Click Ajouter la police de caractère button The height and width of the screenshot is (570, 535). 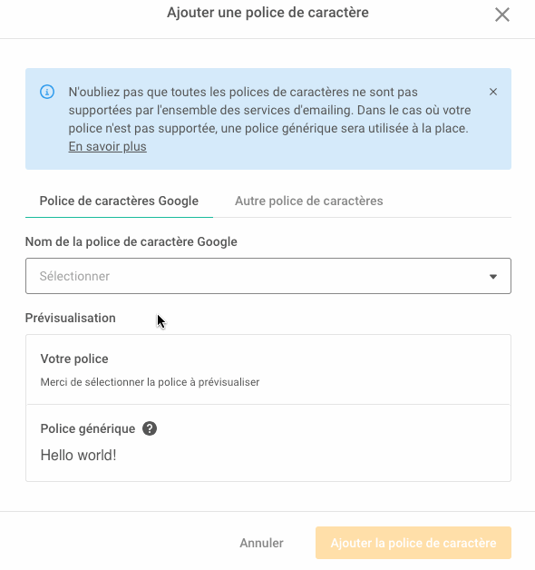(x=413, y=543)
